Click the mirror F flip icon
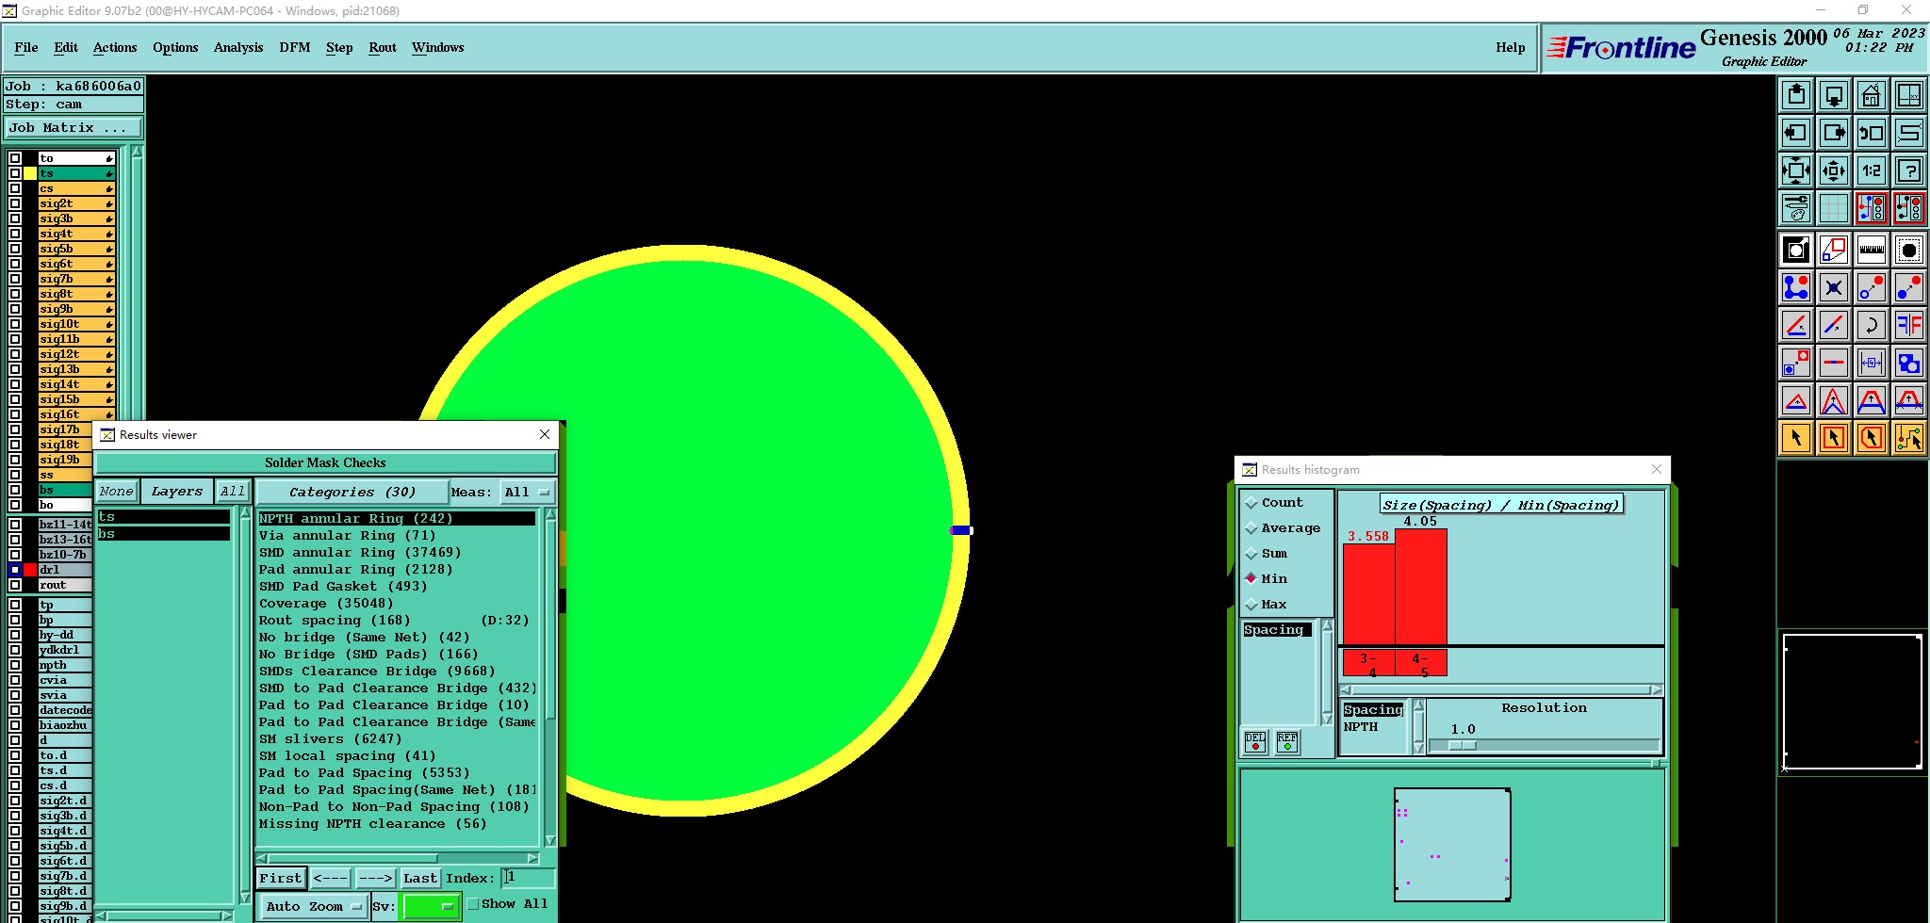Image resolution: width=1930 pixels, height=923 pixels. coord(1909,325)
